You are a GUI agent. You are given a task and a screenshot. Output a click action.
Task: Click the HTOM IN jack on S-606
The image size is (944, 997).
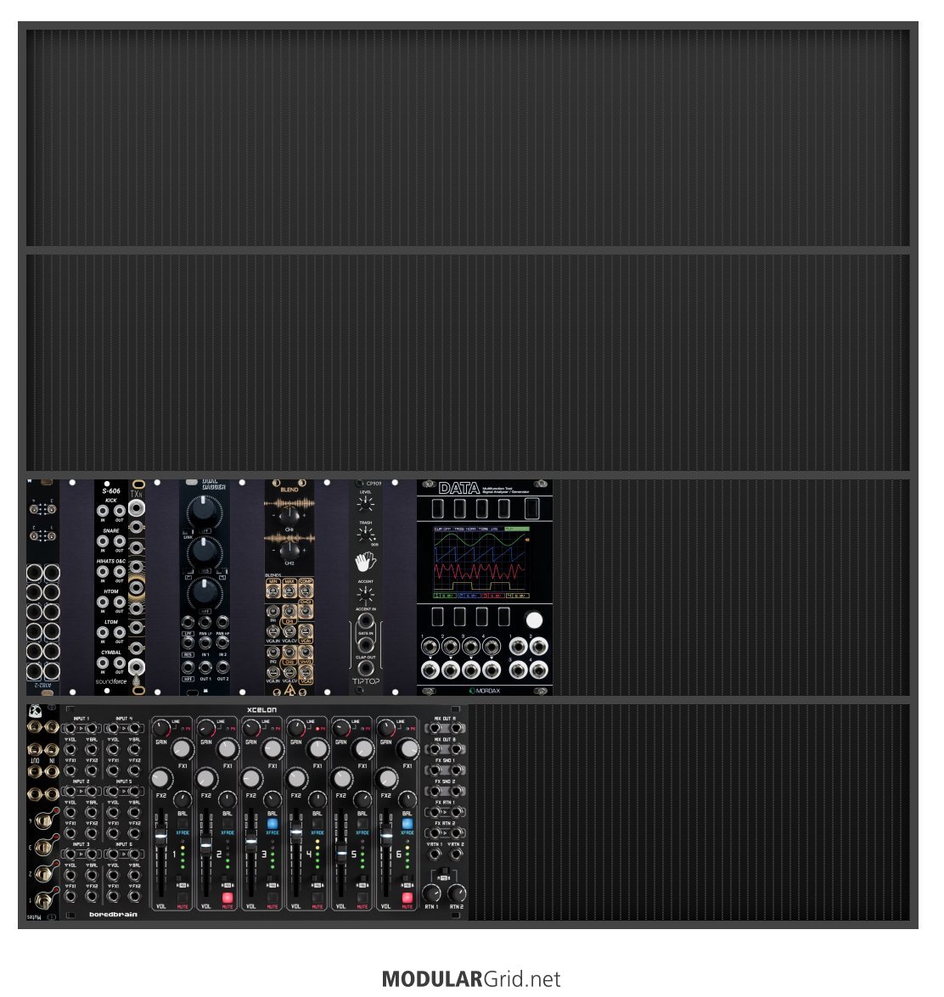coord(103,602)
